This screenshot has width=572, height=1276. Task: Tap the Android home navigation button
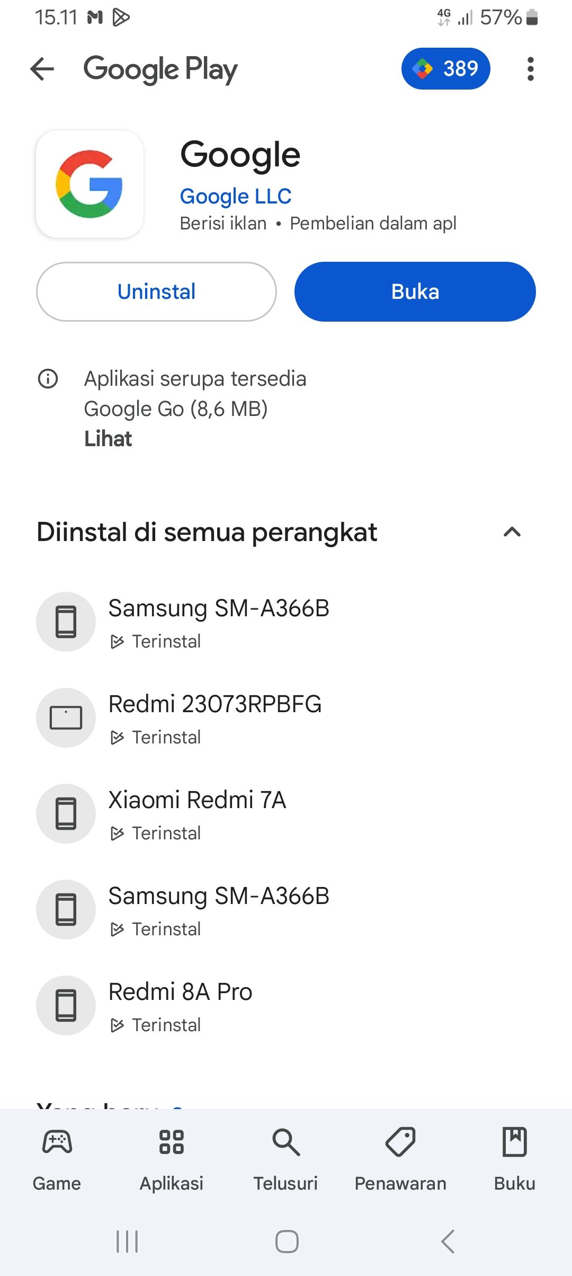click(x=286, y=1240)
